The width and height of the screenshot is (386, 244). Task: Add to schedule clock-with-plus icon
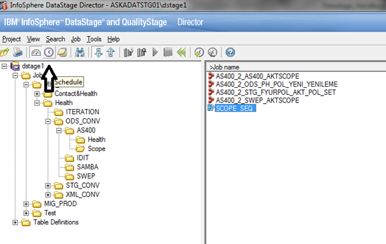point(199,52)
